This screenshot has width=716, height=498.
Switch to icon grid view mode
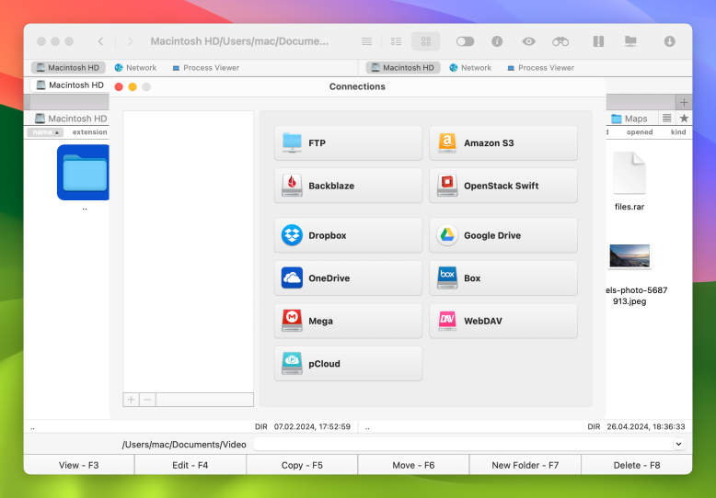[425, 41]
